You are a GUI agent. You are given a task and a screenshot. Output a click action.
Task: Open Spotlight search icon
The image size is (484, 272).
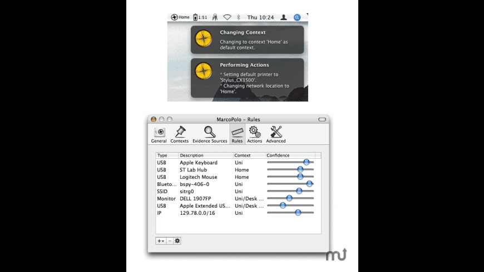297,17
